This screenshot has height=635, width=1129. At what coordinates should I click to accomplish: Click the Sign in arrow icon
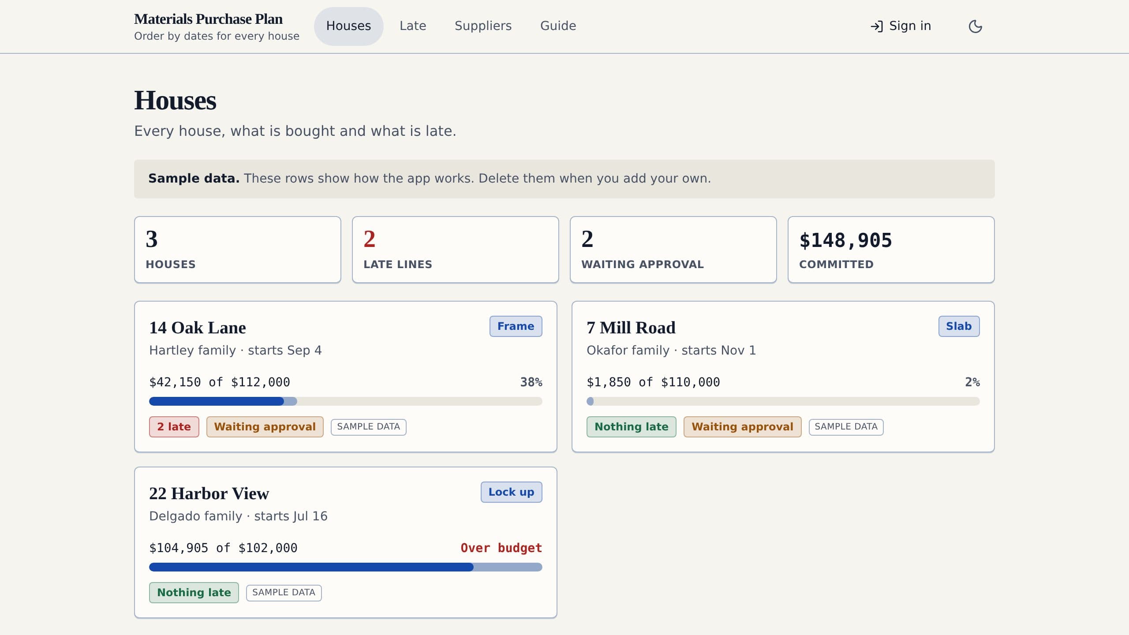pyautogui.click(x=877, y=26)
